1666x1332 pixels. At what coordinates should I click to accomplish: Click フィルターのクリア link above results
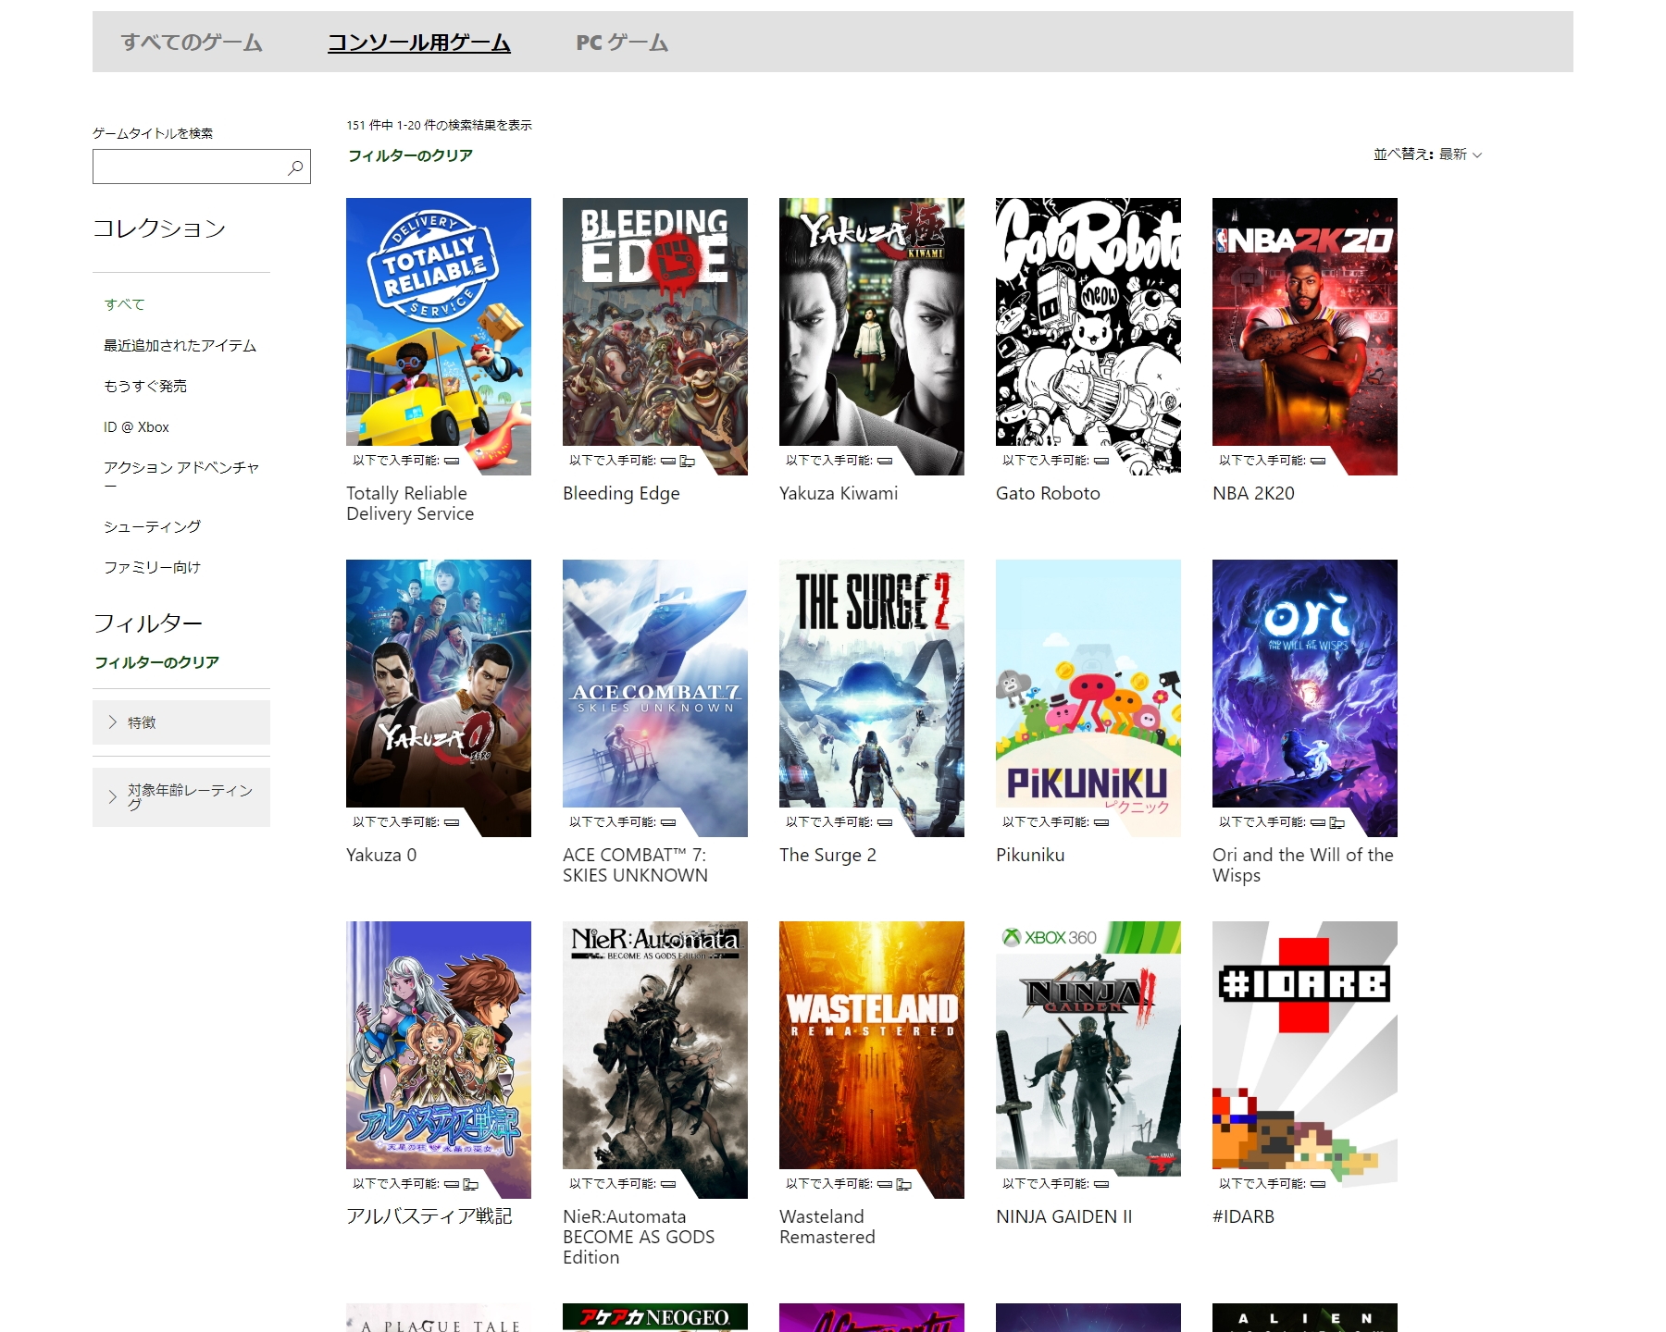[x=410, y=155]
